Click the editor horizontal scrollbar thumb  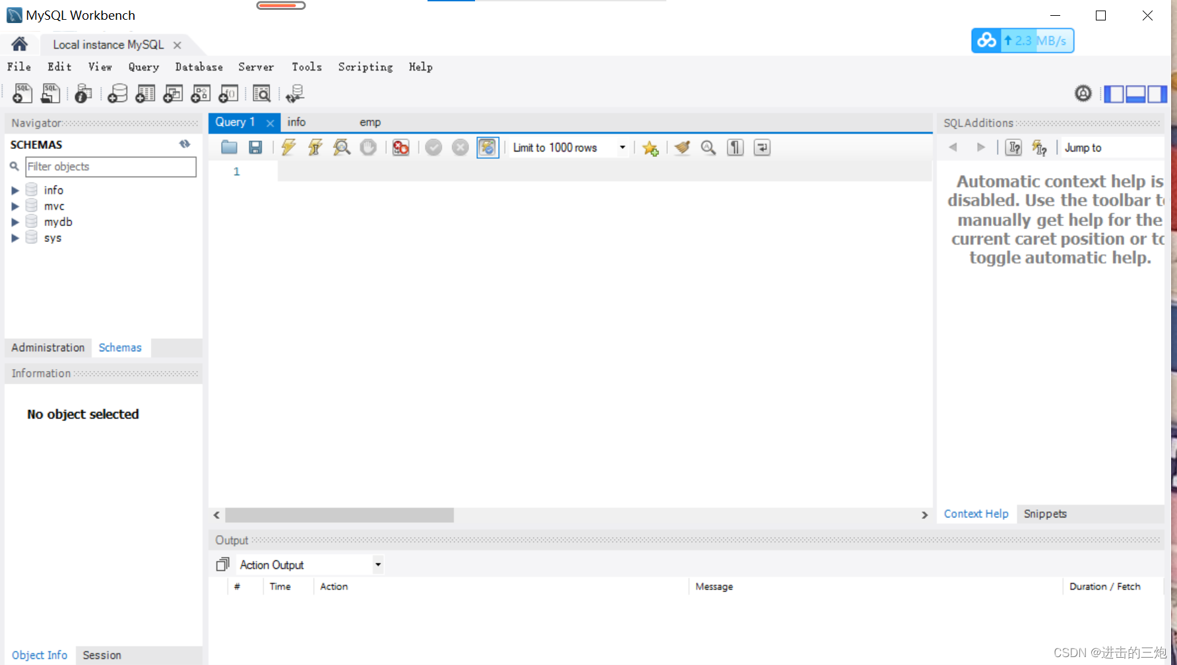[x=339, y=515]
